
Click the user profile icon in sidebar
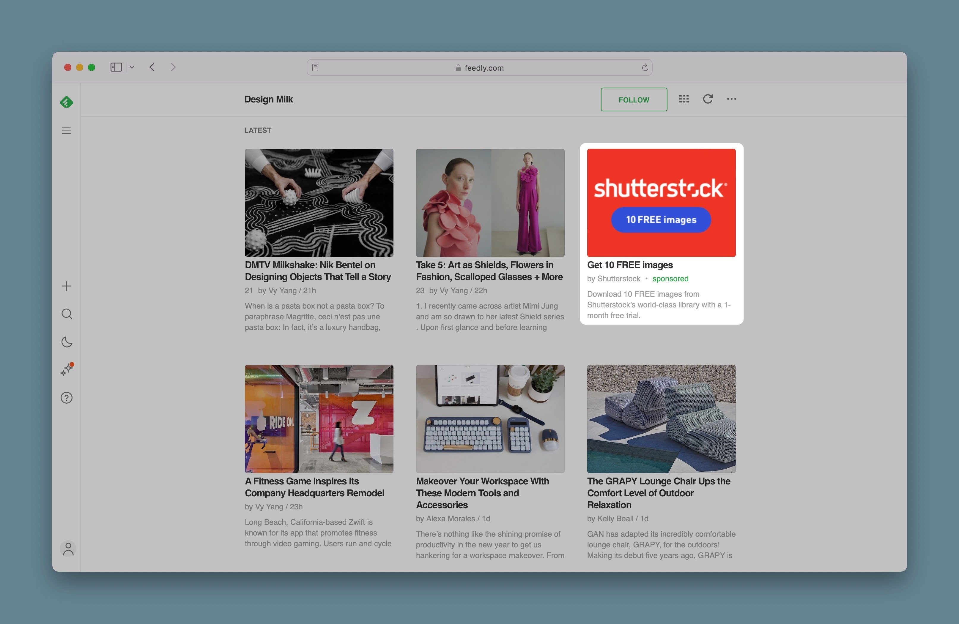click(x=67, y=549)
